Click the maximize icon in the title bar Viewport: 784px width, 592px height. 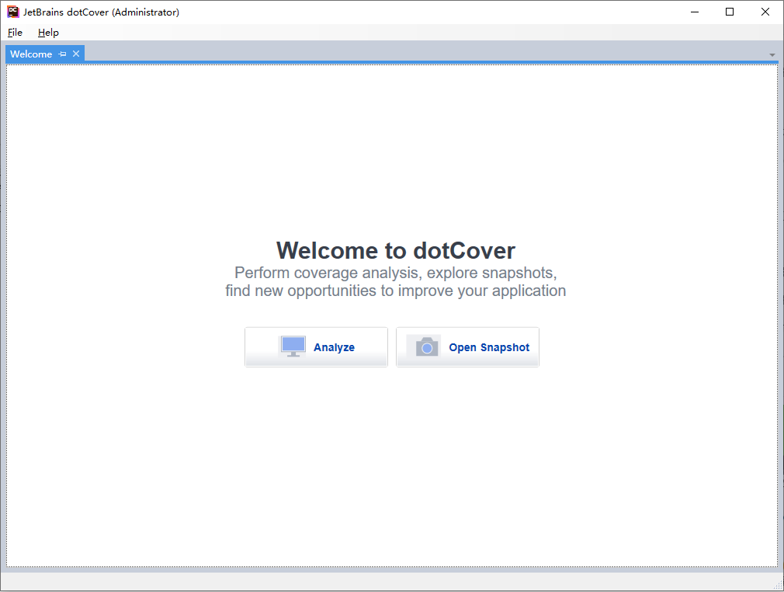coord(730,12)
